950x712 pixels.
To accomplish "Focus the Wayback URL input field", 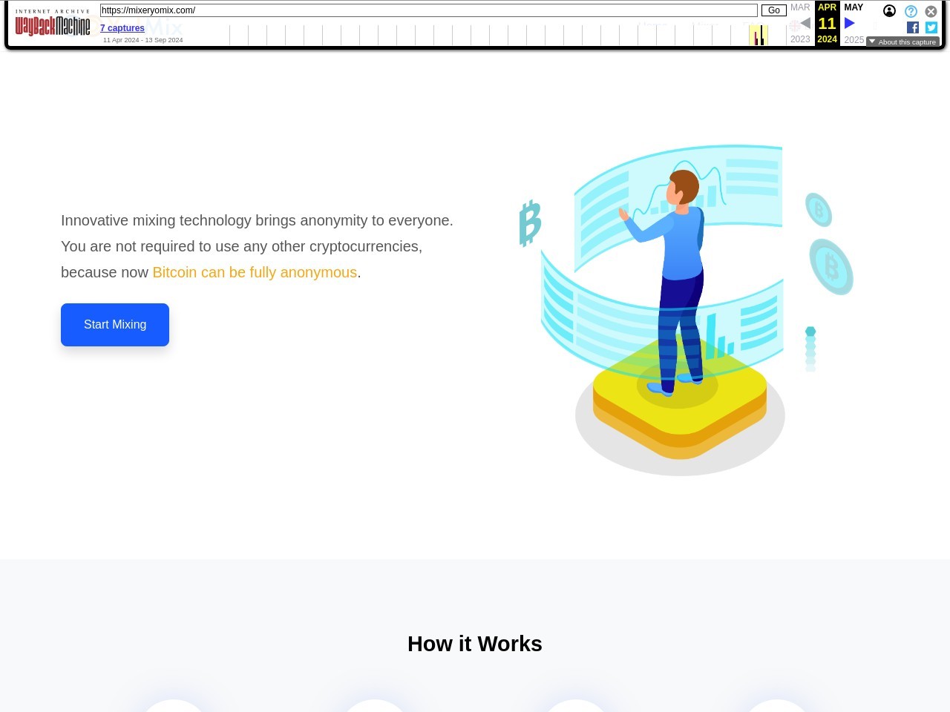I will tap(428, 10).
